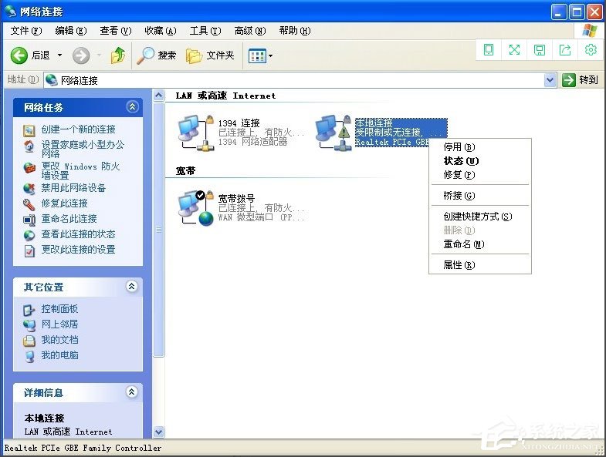Click 查看此连接的状态 link
Screen dimensions: 606x457
[79, 234]
